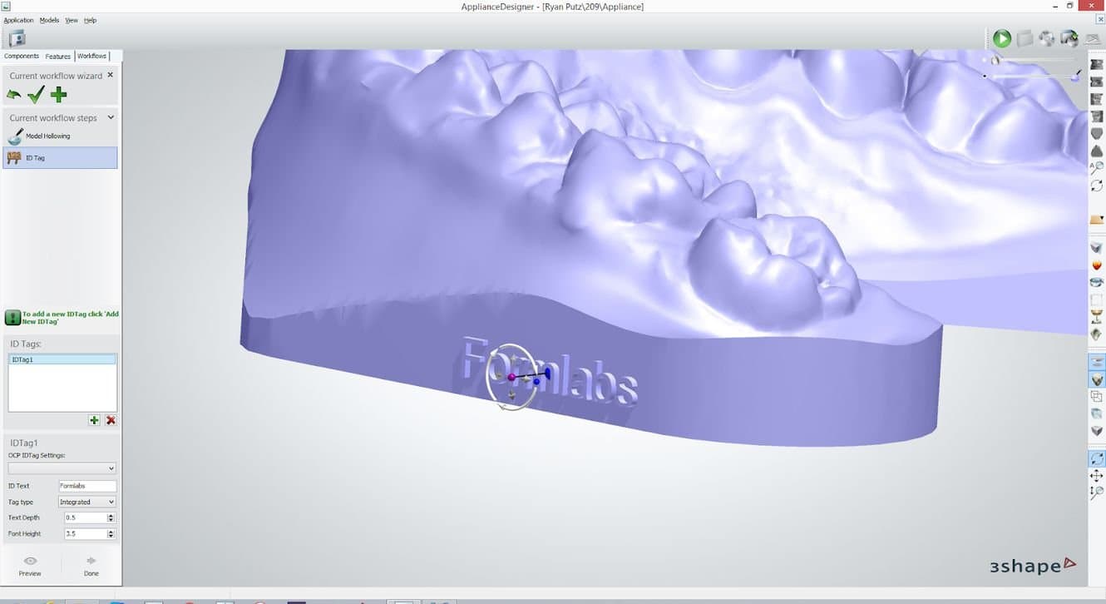Select the four-arrow pan view tool

pyautogui.click(x=1097, y=475)
